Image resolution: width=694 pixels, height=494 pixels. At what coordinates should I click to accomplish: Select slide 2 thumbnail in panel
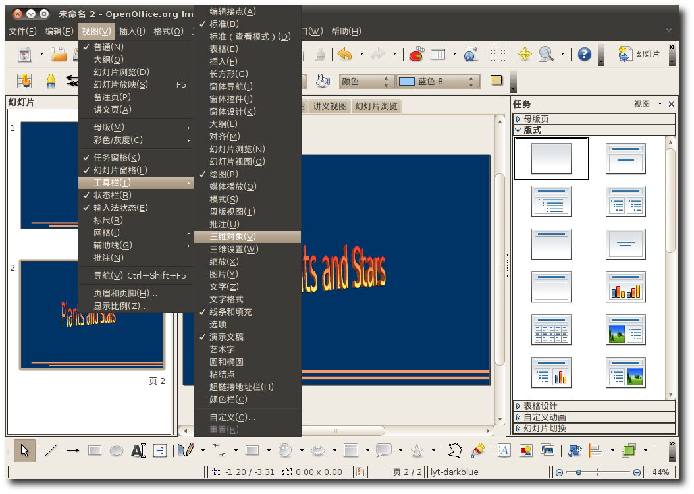[92, 315]
